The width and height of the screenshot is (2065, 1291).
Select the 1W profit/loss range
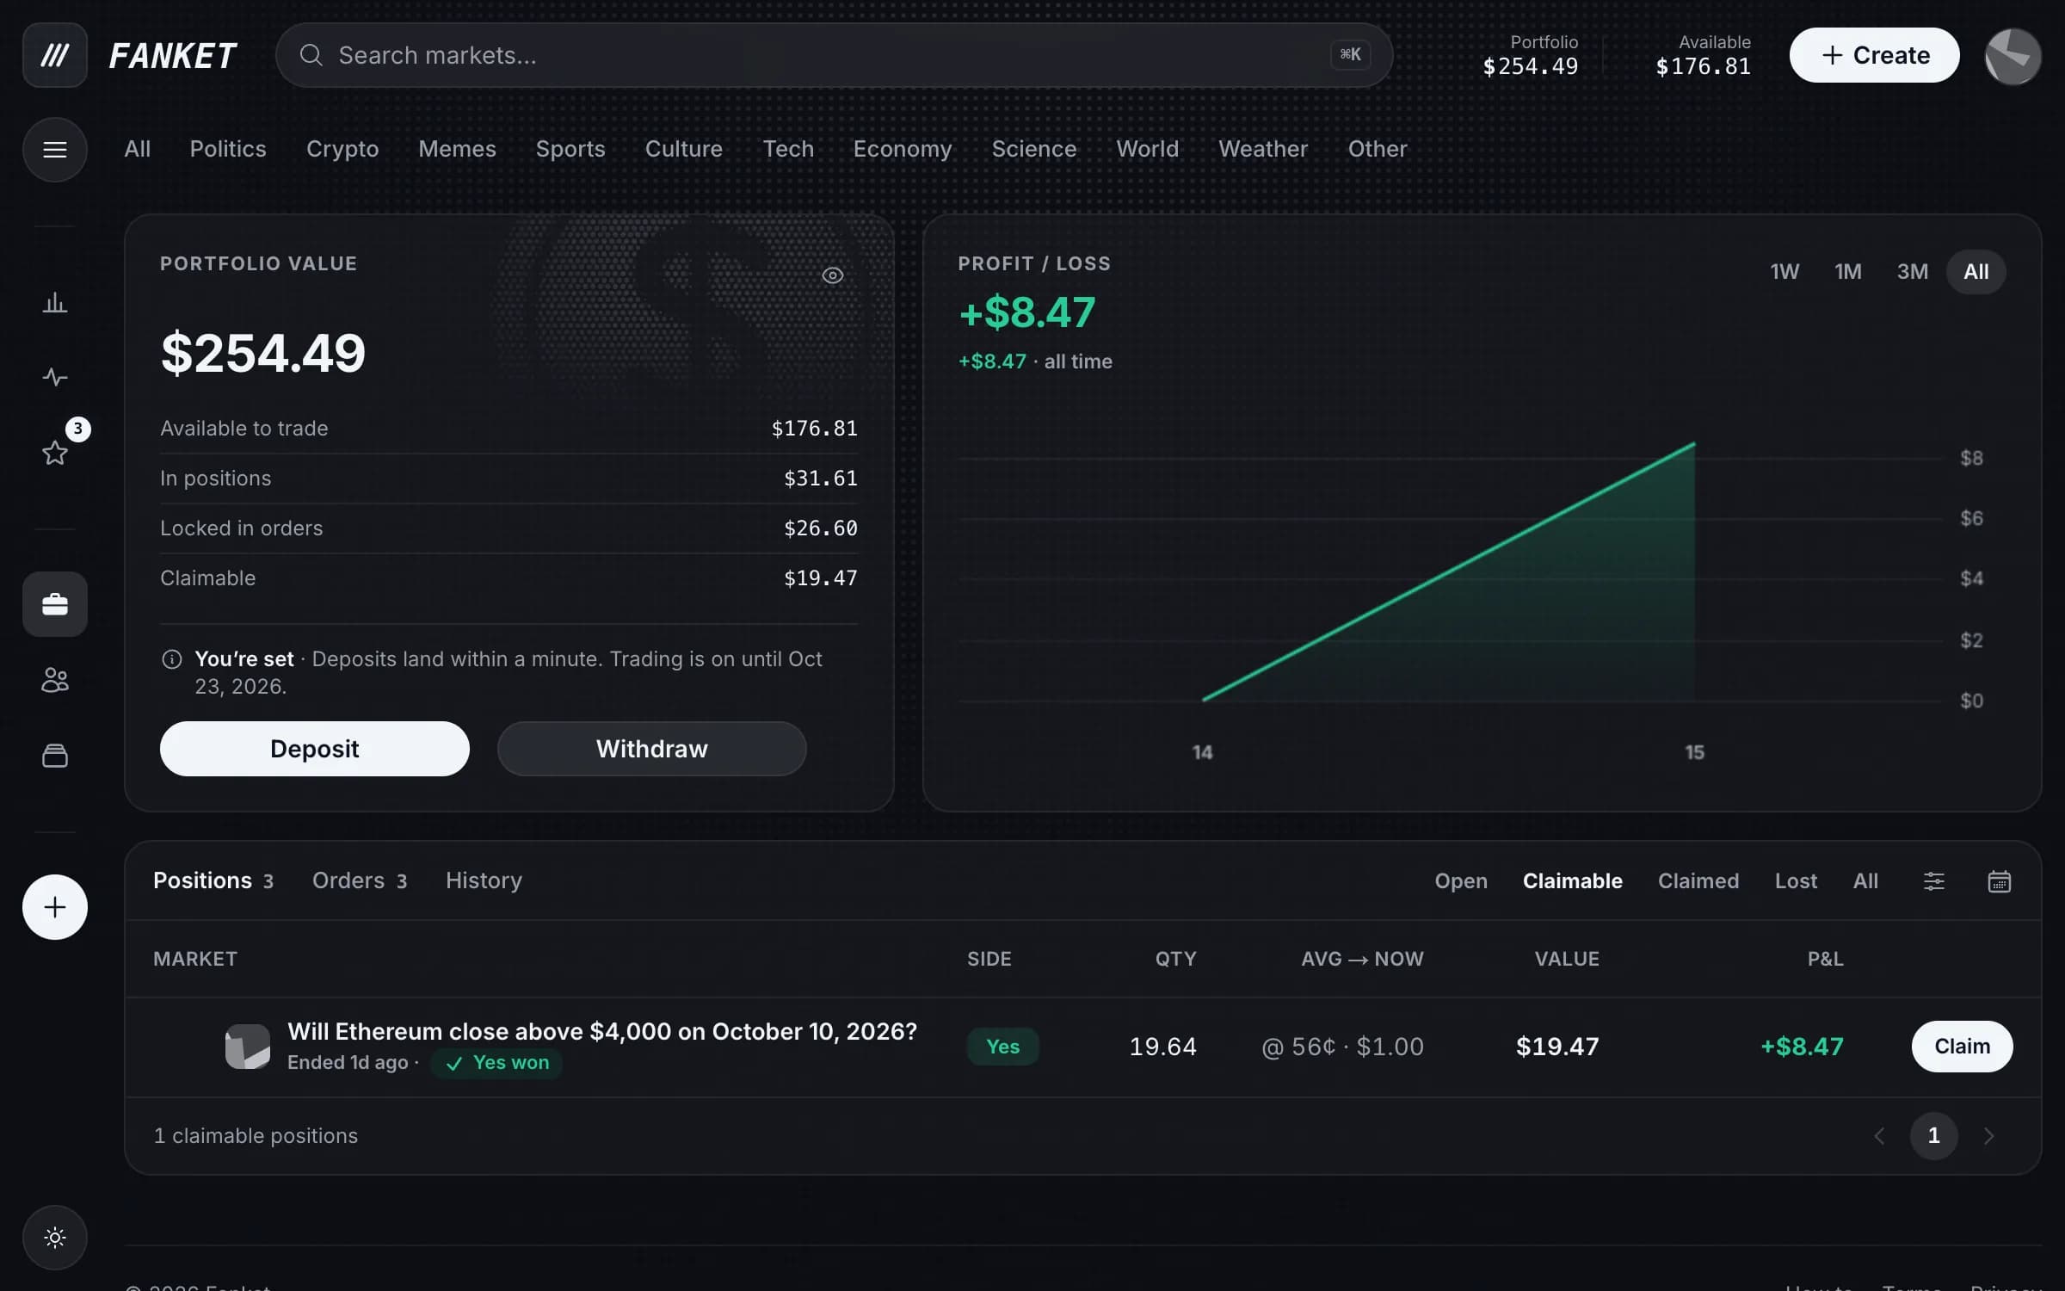pyautogui.click(x=1784, y=272)
